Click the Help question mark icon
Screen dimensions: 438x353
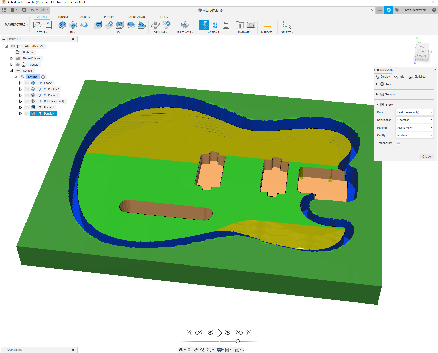(x=434, y=10)
